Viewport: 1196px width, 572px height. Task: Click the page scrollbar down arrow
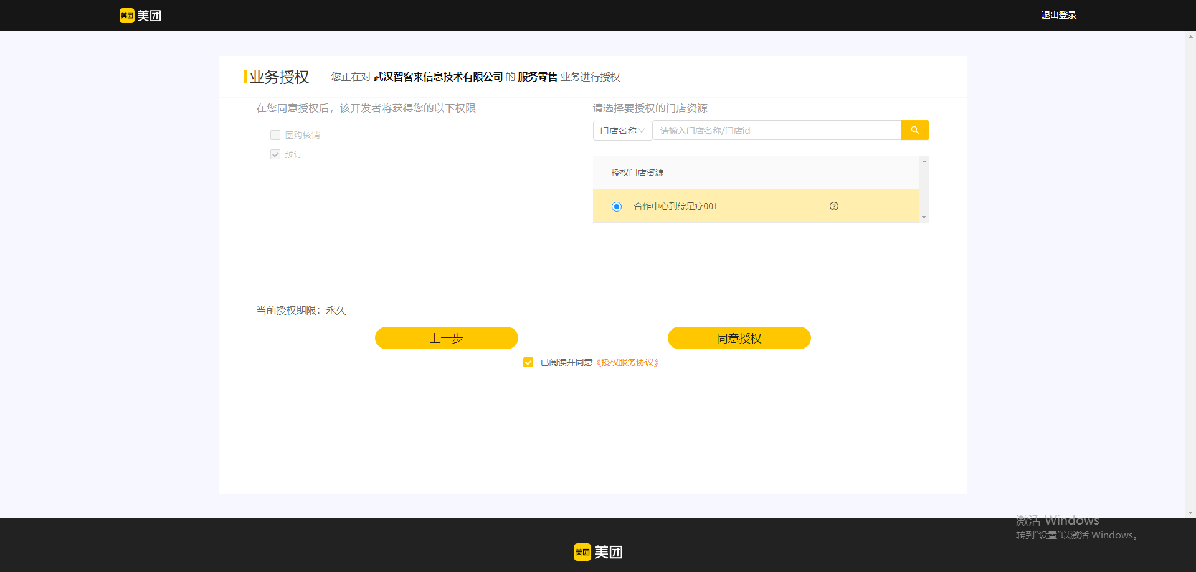1190,513
